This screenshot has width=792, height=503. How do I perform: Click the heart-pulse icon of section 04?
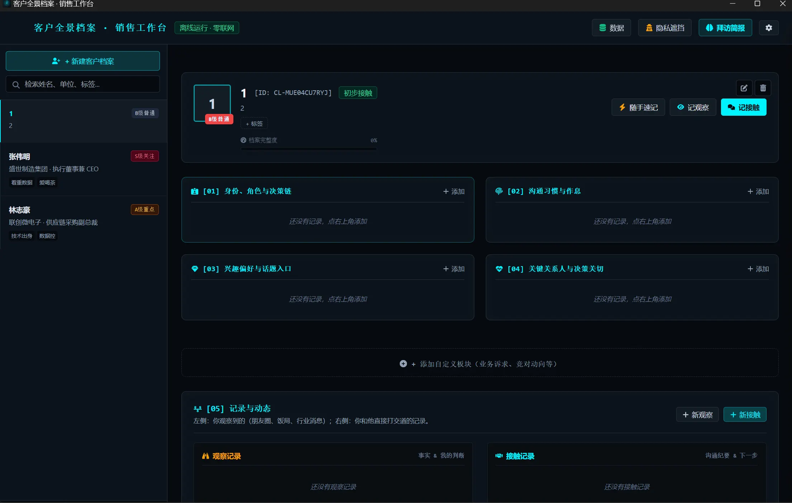pyautogui.click(x=499, y=269)
